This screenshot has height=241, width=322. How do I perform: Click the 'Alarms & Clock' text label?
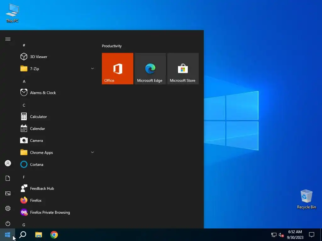pos(43,93)
